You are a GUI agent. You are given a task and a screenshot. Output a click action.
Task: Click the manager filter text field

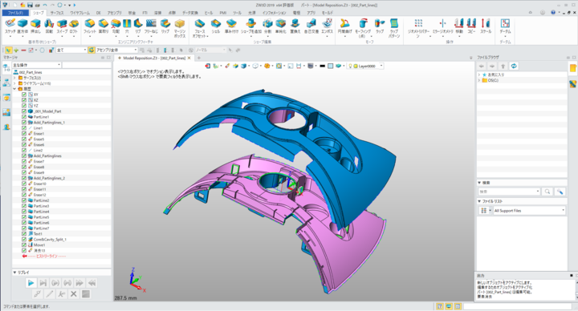(86, 65)
